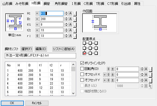Click the equals button for t1

(x=37, y=25)
